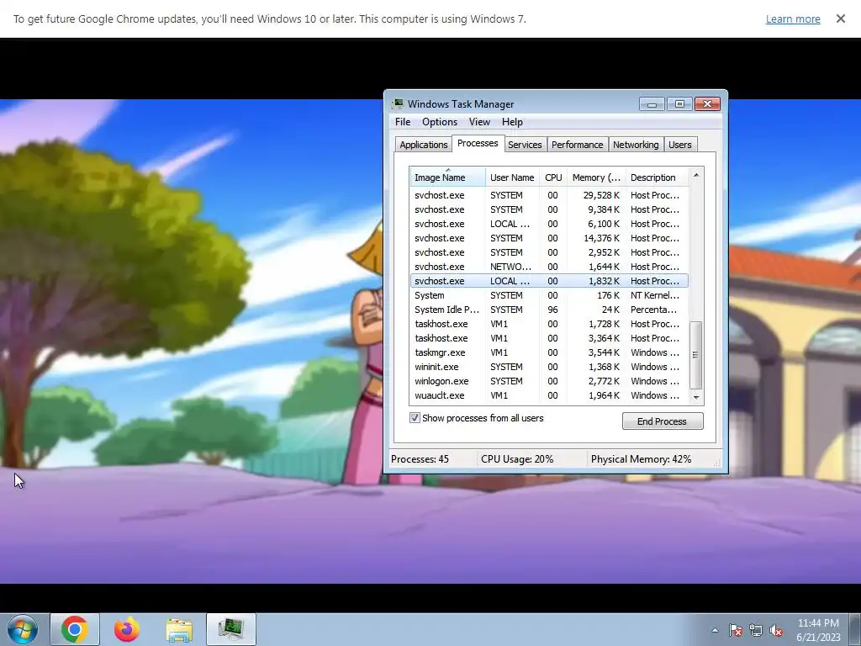Open Windows Explorer folder icon on taskbar
Viewport: 861px width, 646px height.
coord(179,629)
